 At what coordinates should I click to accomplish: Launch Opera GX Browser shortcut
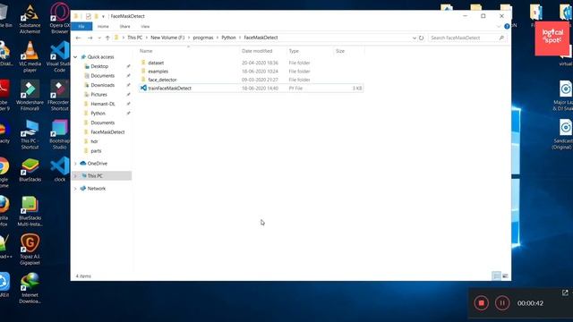coord(60,18)
